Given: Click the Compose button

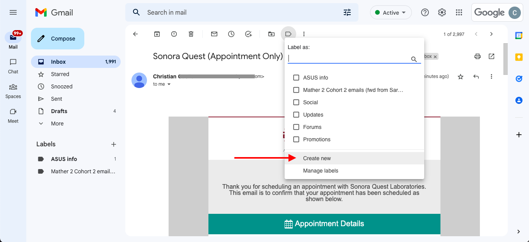Looking at the screenshot, I should click(58, 39).
